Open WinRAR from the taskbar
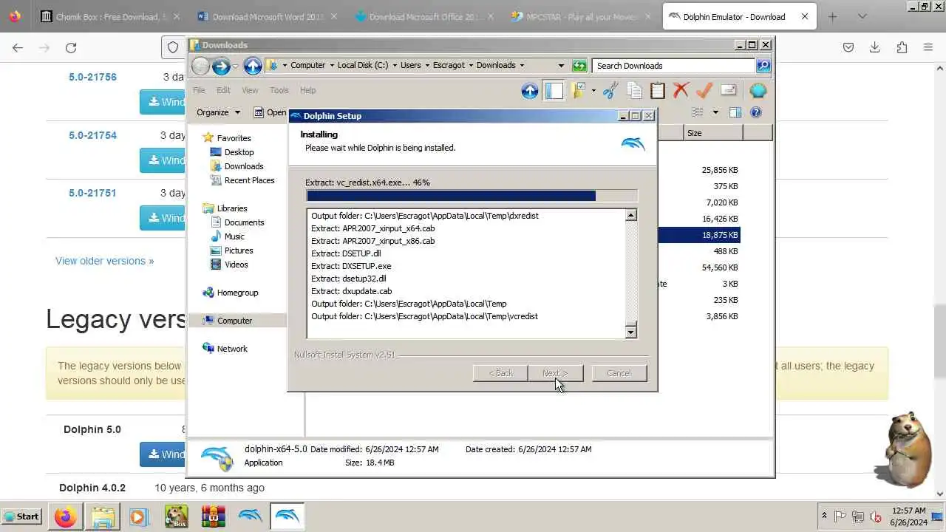946x532 pixels. point(213,516)
